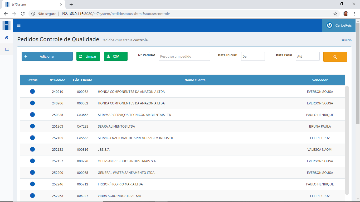
Task: Click the laptop icon in left sidebar
Action: tap(7, 49)
